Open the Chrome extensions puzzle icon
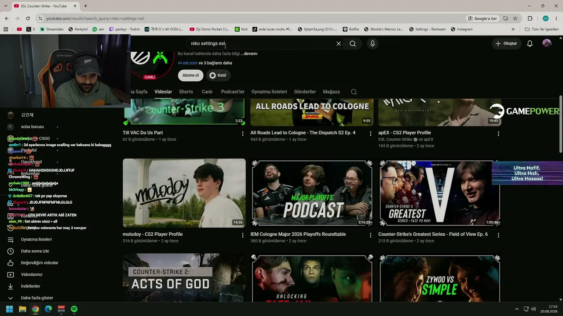The image size is (563, 316). point(530,18)
